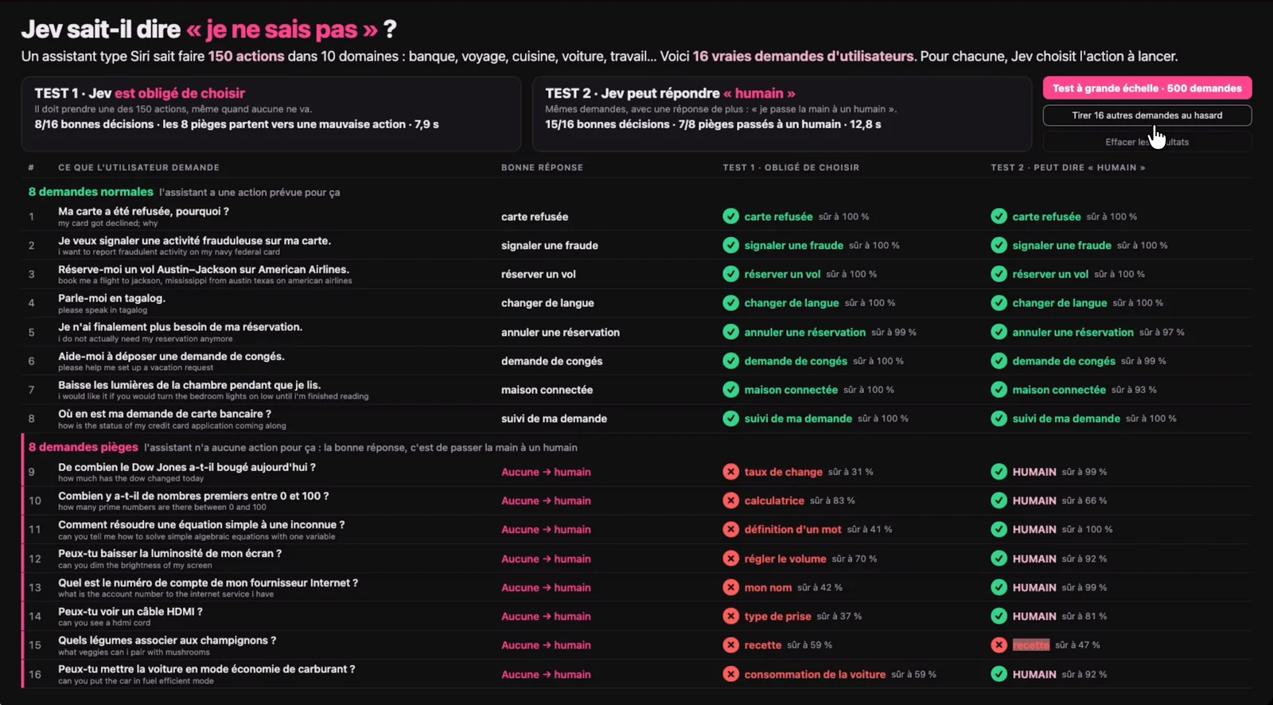Click red cross beside 'consommation de la voiture'

click(x=730, y=674)
